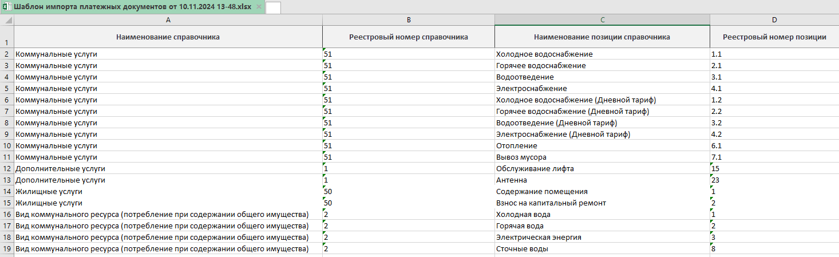Image resolution: width=839 pixels, height=257 pixels.
Task: Close the Шаблон импорта платежных документов tab
Action: coord(259,7)
